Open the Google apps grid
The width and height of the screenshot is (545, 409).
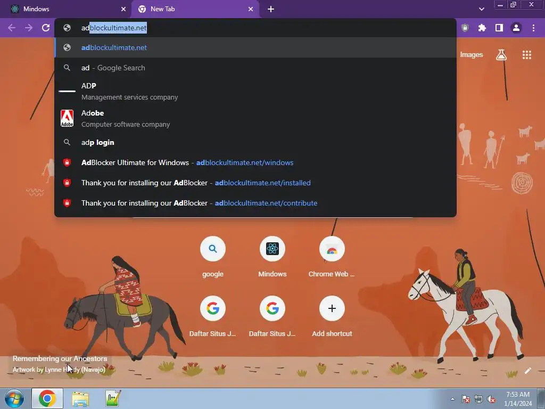(x=526, y=55)
